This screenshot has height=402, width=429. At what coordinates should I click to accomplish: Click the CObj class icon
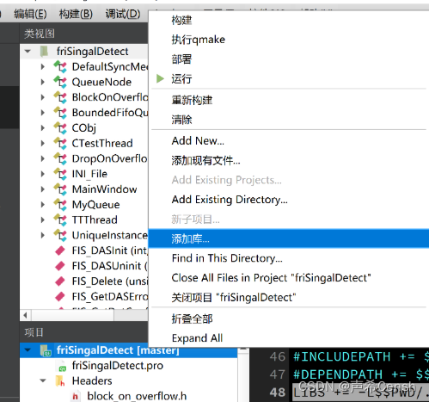coord(60,127)
